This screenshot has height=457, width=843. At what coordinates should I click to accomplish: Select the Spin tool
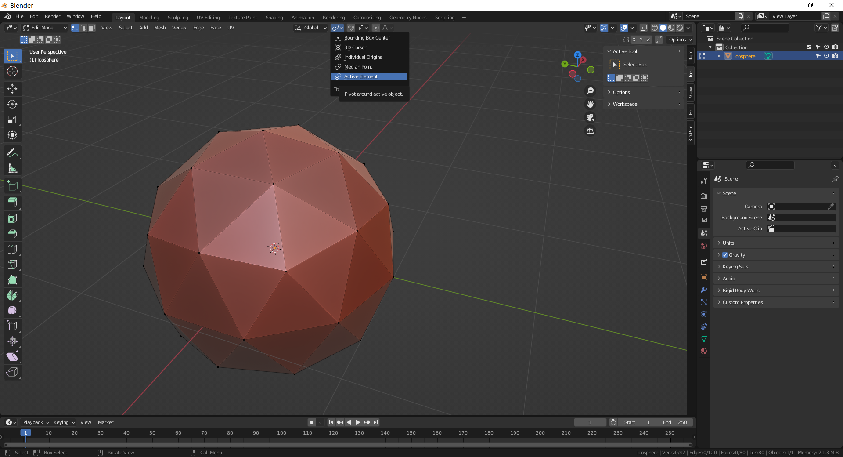pos(12,295)
